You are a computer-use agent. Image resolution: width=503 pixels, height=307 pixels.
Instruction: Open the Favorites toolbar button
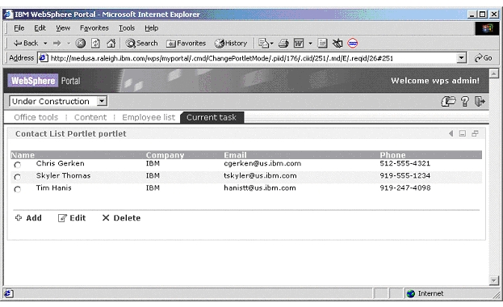pos(186,43)
